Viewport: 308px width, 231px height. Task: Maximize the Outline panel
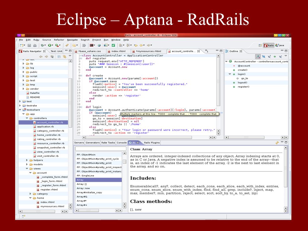click(286, 51)
